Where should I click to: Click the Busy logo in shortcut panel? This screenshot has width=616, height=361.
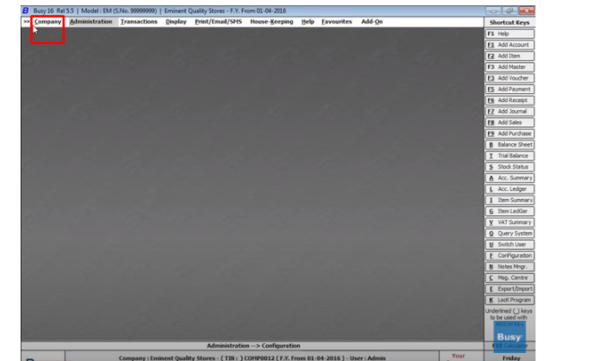509,337
